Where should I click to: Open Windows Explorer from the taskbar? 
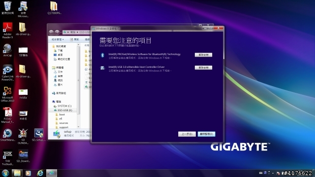pyautogui.click(x=17, y=173)
